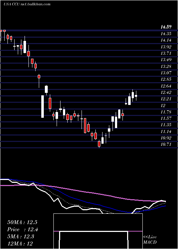Click the 13.71 price axis label
178x249 pixels.
click(166, 53)
